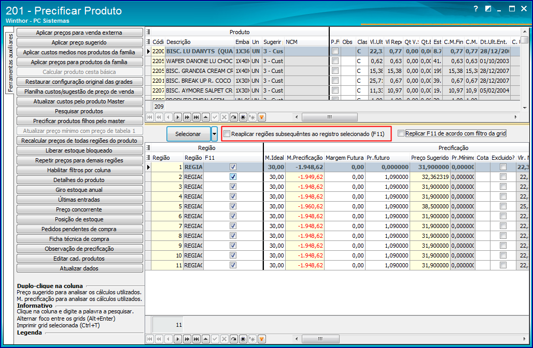Go to previous record in Região grid navigator
533x348 pixels.
pos(169,339)
